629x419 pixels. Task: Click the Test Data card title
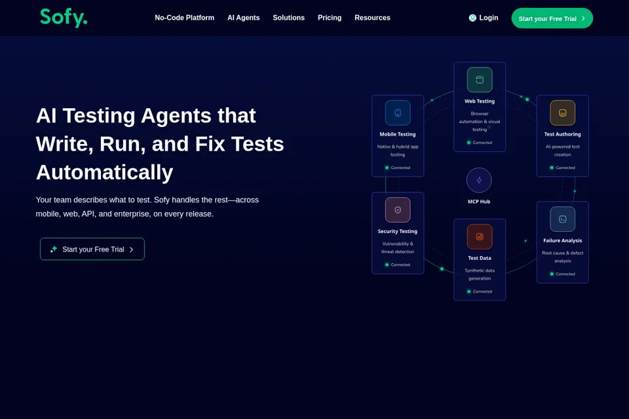click(480, 258)
